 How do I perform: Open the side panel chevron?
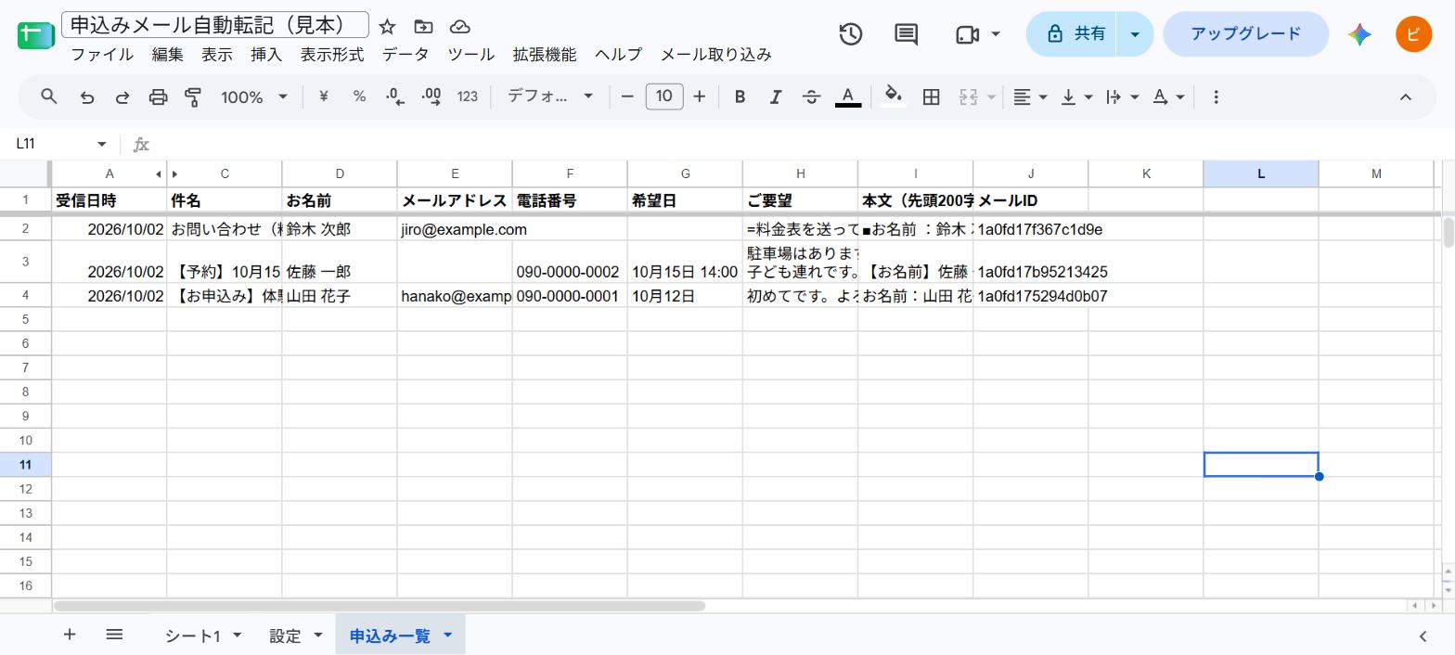pyautogui.click(x=1423, y=636)
